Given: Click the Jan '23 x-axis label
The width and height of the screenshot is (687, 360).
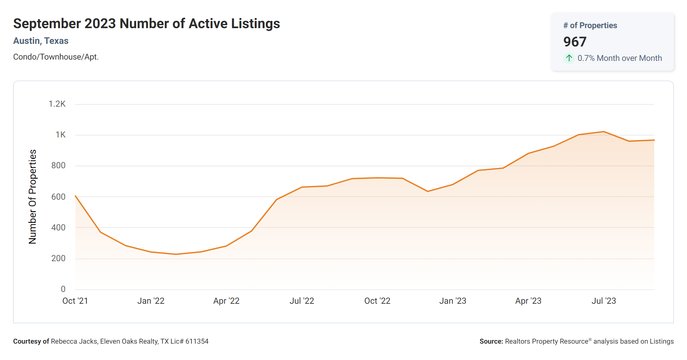Looking at the screenshot, I should (x=453, y=301).
